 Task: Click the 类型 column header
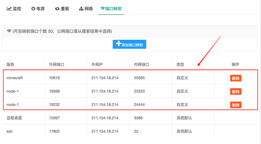click(180, 64)
